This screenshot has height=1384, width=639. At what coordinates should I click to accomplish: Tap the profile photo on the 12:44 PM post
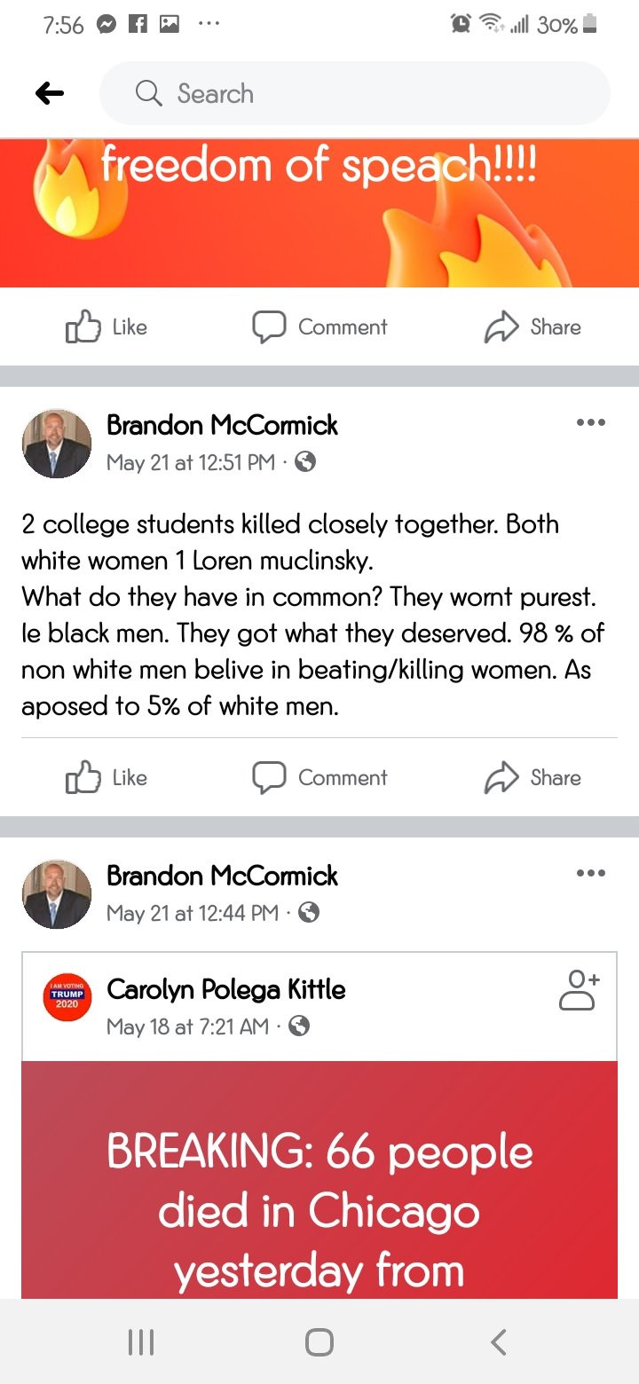(x=57, y=893)
